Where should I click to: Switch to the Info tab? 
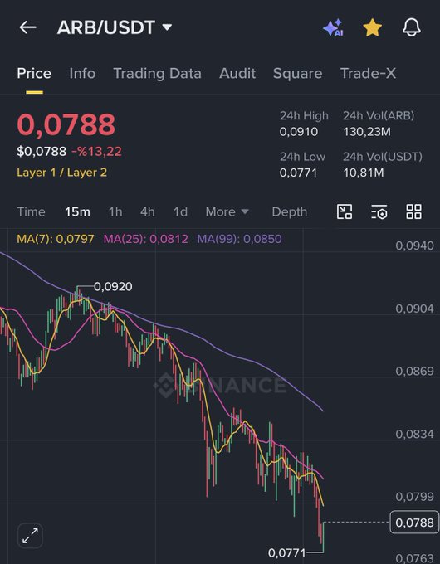[82, 73]
